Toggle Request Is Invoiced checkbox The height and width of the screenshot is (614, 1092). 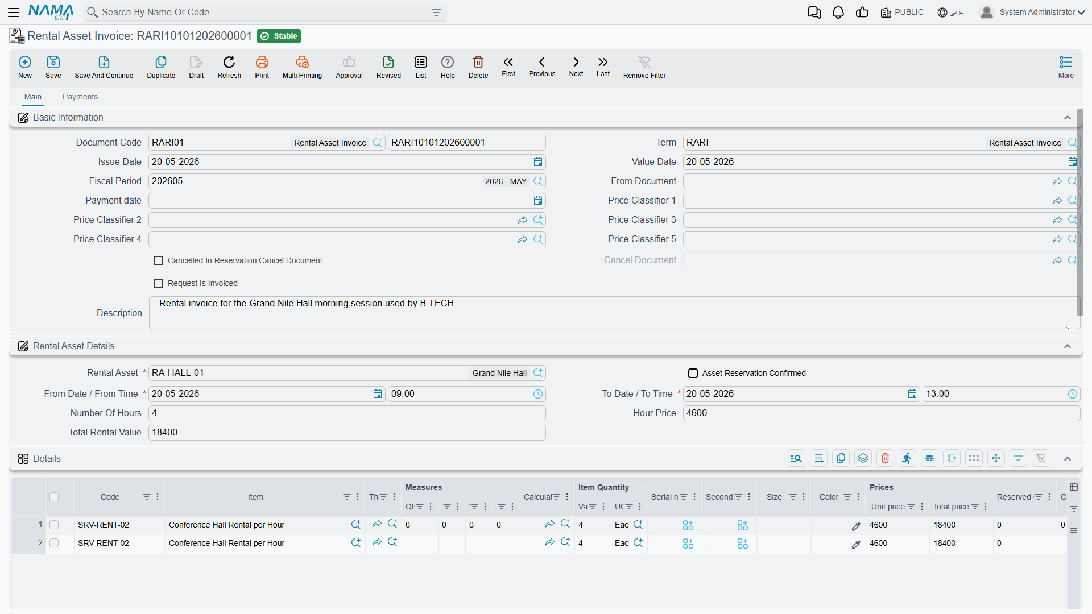tap(159, 283)
